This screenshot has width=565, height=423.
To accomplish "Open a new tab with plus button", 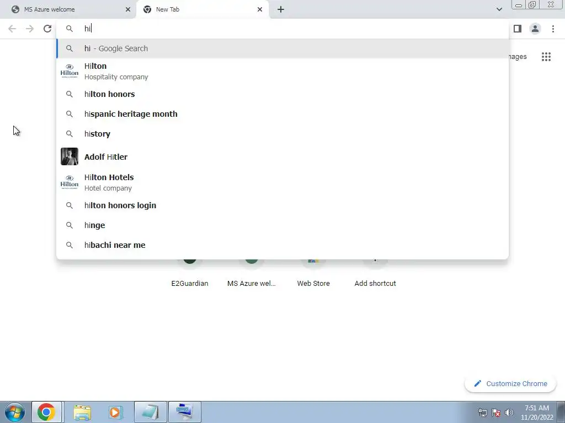I will point(281,9).
